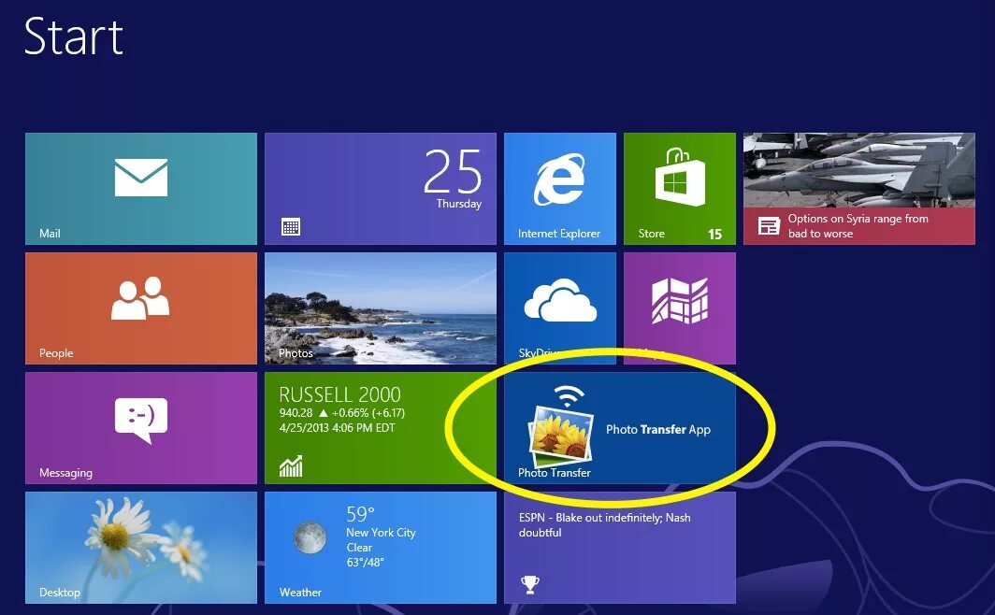This screenshot has width=995, height=615.
Task: Open the Desktop tile with daisies
Action: pyautogui.click(x=141, y=548)
